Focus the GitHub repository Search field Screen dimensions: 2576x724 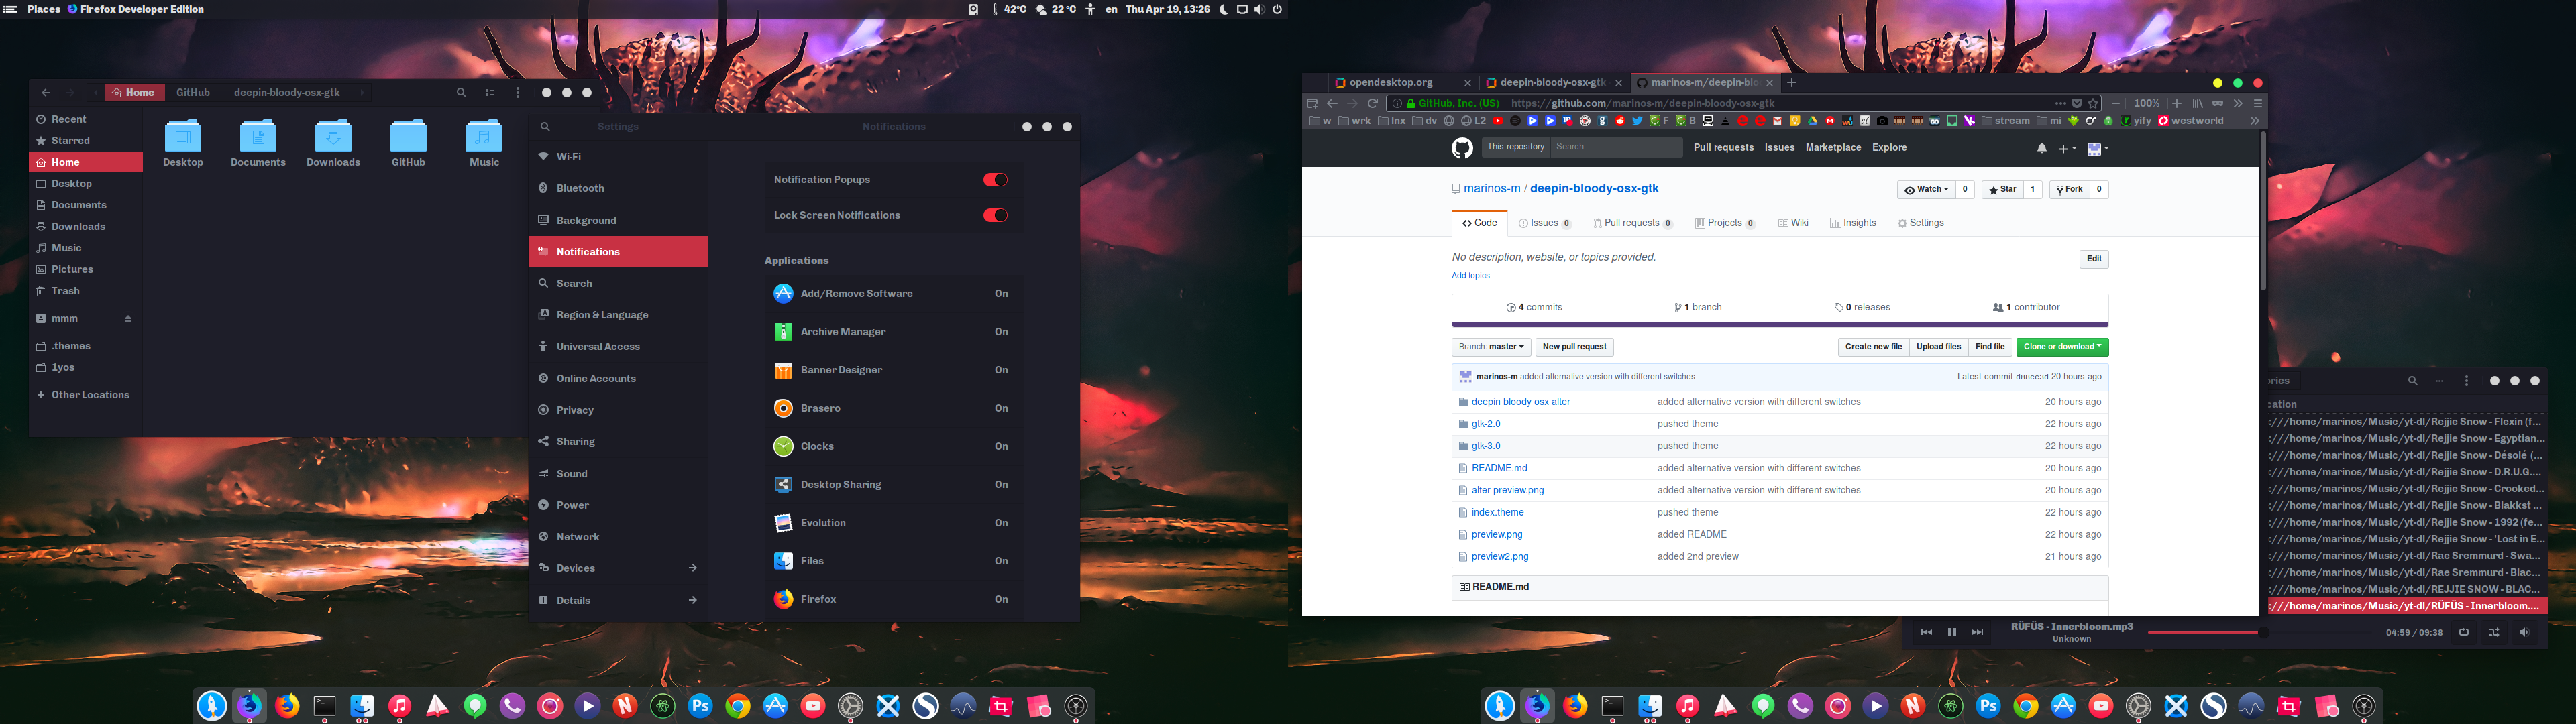pos(1617,147)
